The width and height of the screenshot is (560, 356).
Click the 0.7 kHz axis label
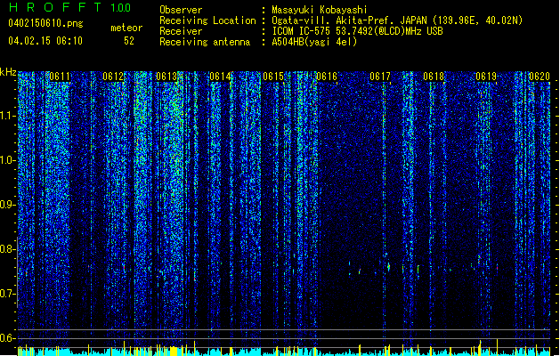pyautogui.click(x=8, y=294)
